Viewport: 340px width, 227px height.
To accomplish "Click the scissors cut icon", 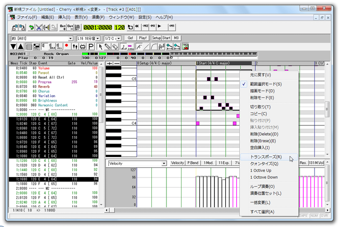I will click(39, 27).
